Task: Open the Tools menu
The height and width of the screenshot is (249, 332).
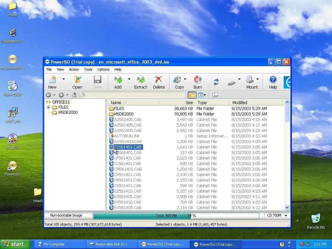Action: (88, 69)
